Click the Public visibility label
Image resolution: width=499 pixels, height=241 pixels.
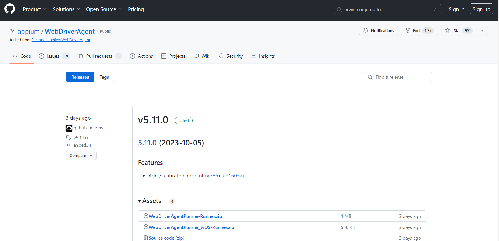105,31
